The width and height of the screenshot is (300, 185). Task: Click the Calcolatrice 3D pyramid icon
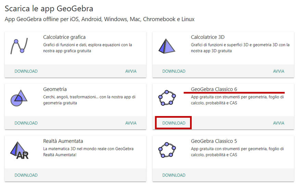pos(167,47)
